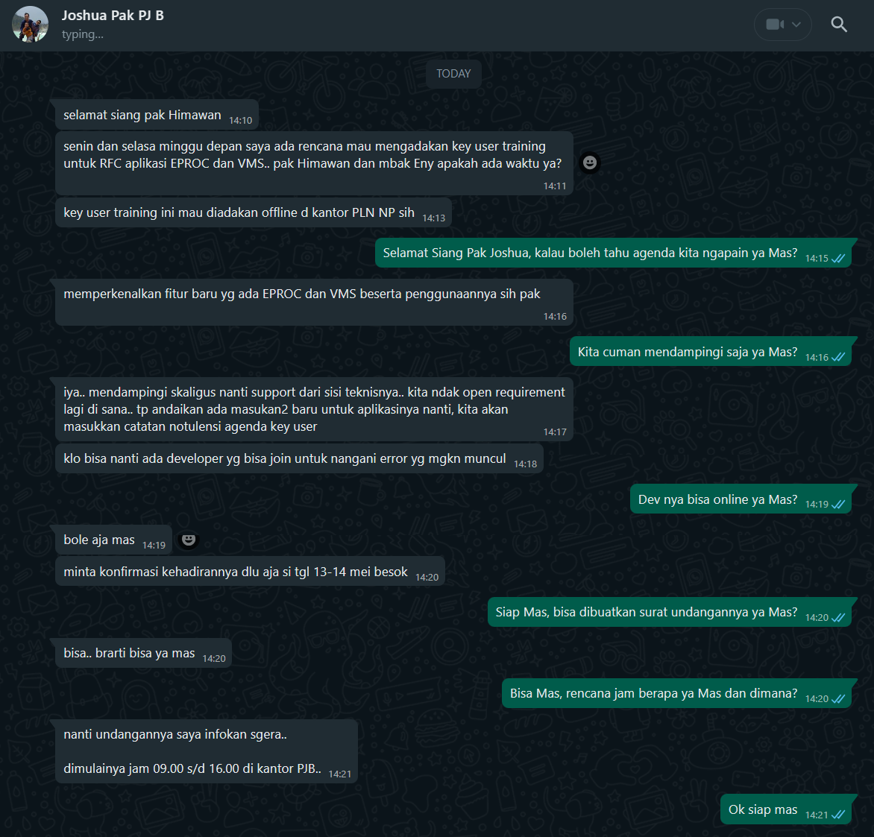Open the call options dropdown chevron
This screenshot has width=874, height=837.
[796, 25]
